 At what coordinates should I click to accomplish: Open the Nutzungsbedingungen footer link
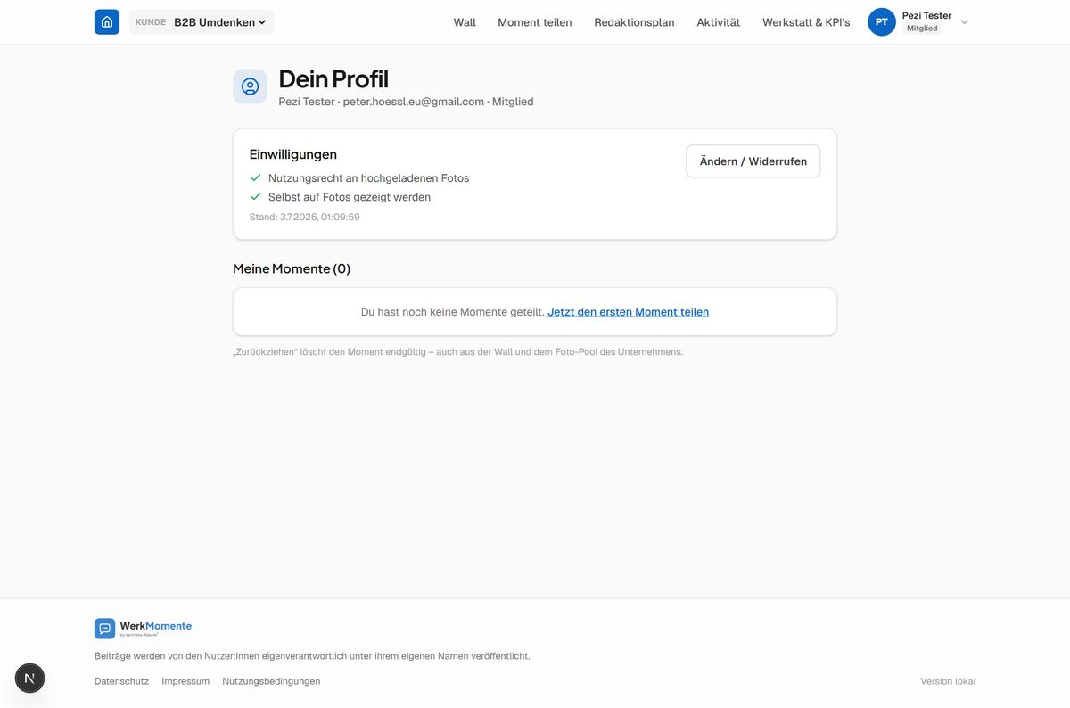click(271, 681)
